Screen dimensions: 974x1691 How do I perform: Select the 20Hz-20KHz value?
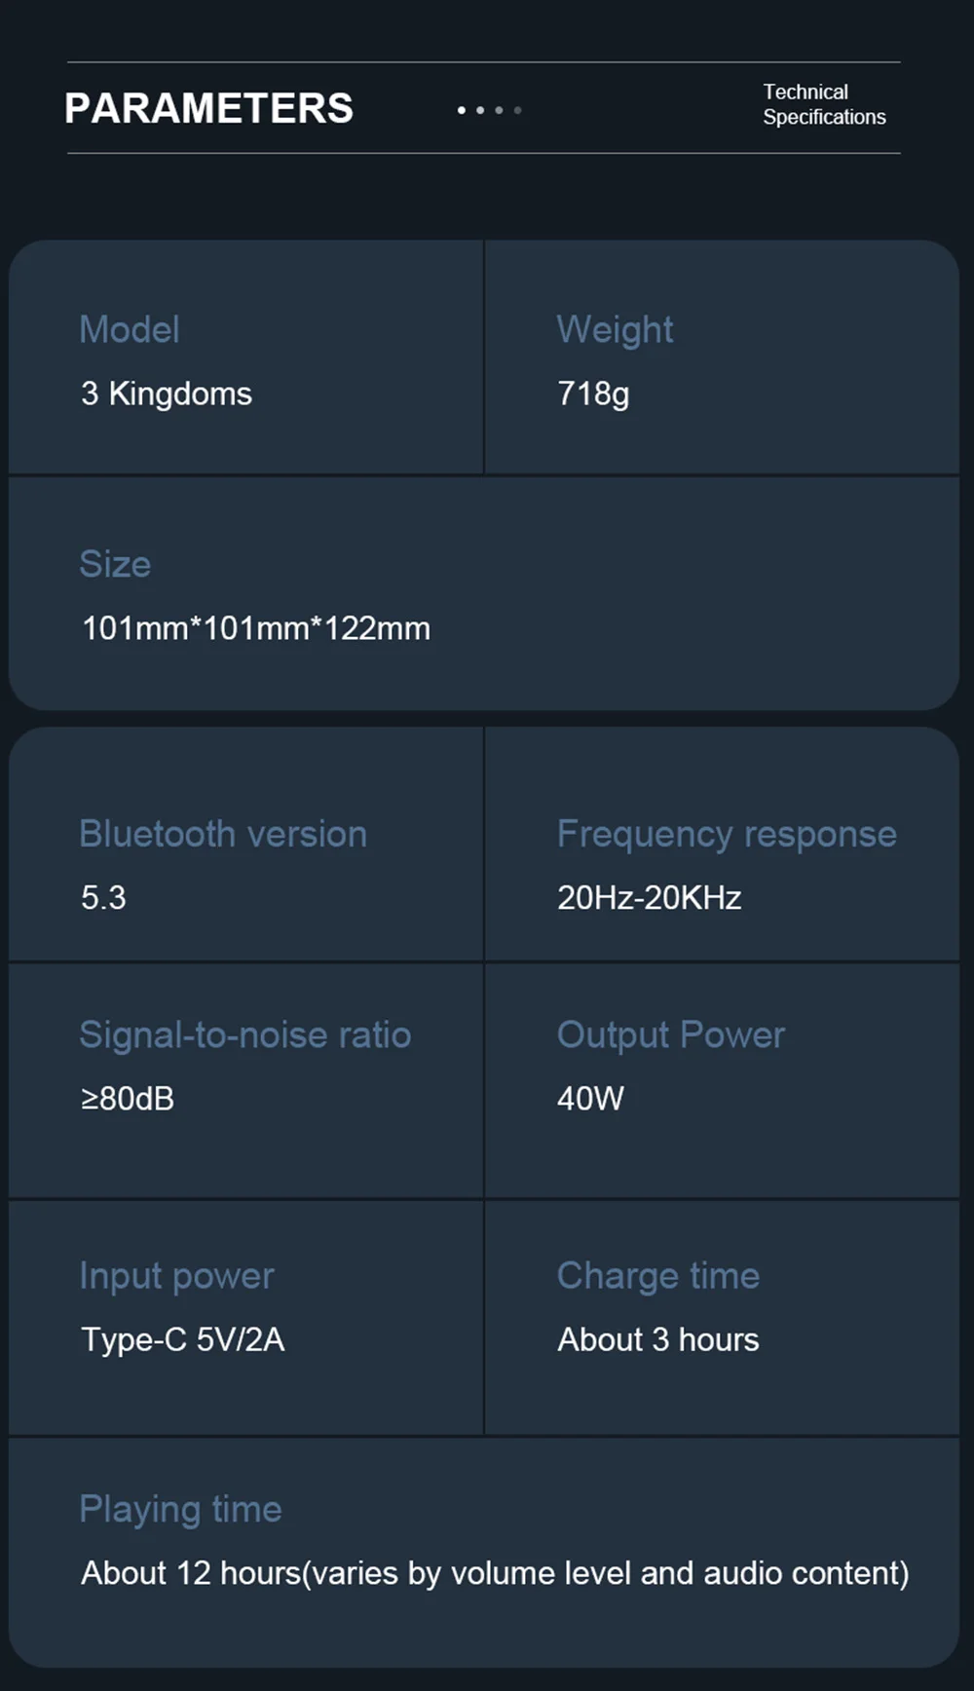pyautogui.click(x=649, y=897)
